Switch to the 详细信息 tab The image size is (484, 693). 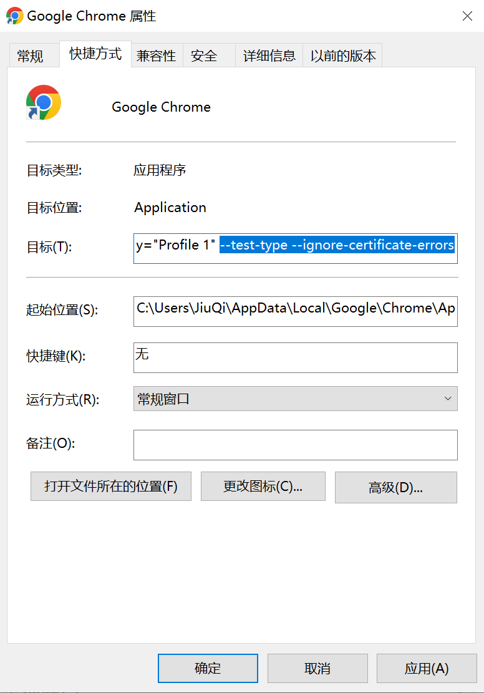[x=269, y=56]
